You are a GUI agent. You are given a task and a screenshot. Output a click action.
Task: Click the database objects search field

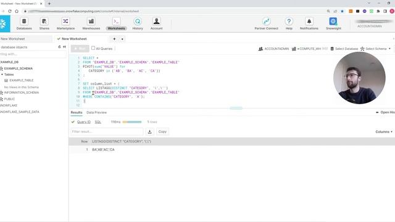coord(33,54)
